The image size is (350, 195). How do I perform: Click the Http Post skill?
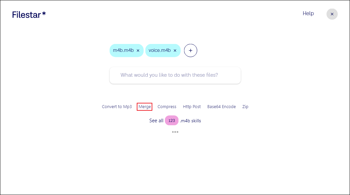[192, 106]
